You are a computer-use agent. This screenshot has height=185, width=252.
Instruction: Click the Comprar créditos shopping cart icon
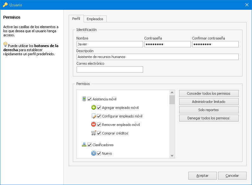[x=93, y=133]
